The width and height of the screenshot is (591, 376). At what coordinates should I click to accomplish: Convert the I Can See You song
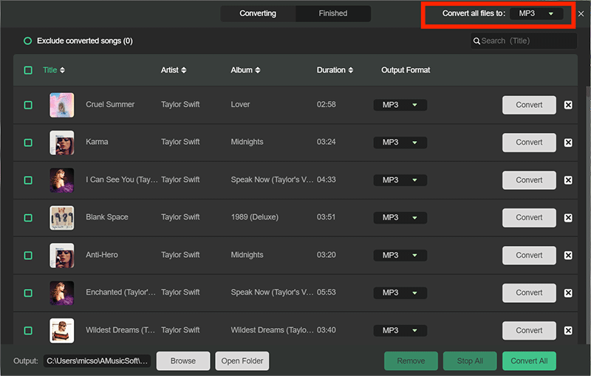529,180
